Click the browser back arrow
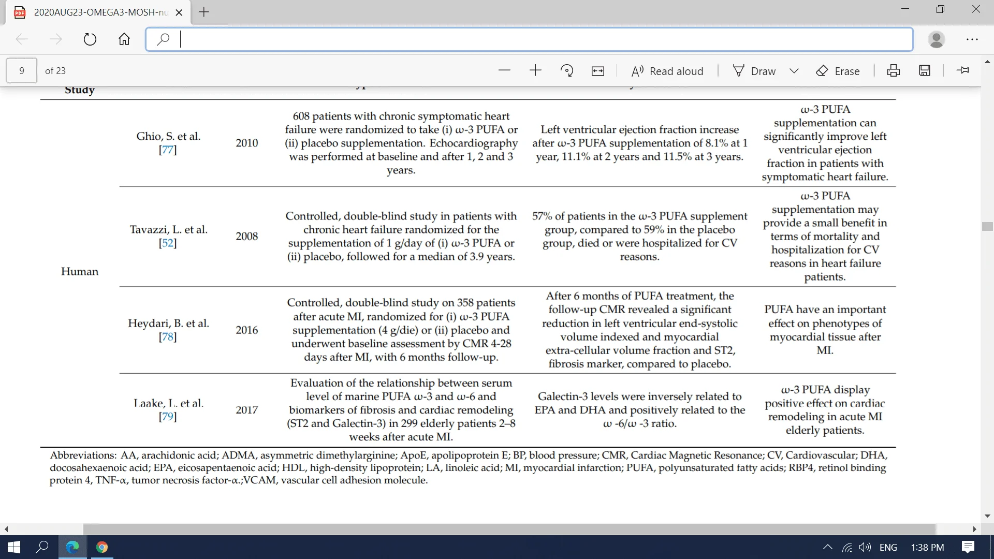Viewport: 994px width, 559px height. click(x=22, y=39)
